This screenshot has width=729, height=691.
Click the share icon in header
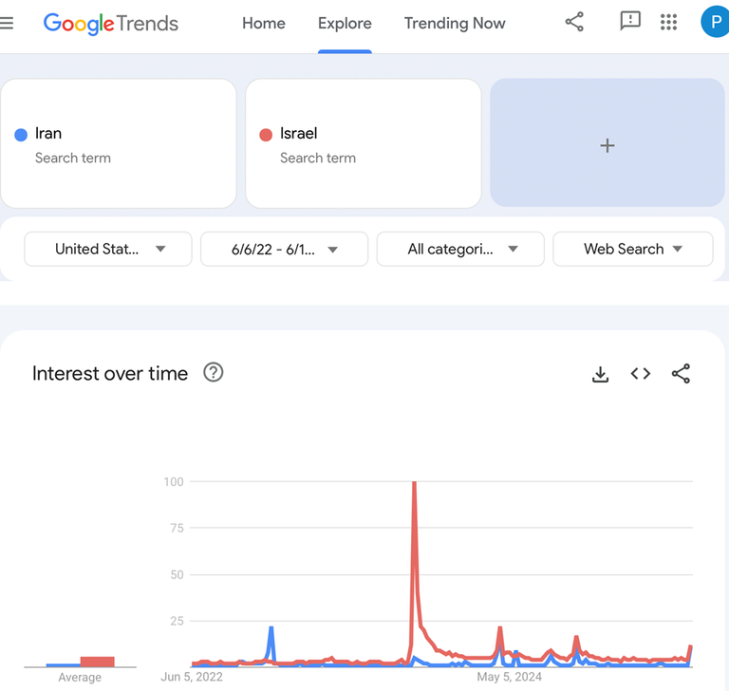tap(574, 22)
